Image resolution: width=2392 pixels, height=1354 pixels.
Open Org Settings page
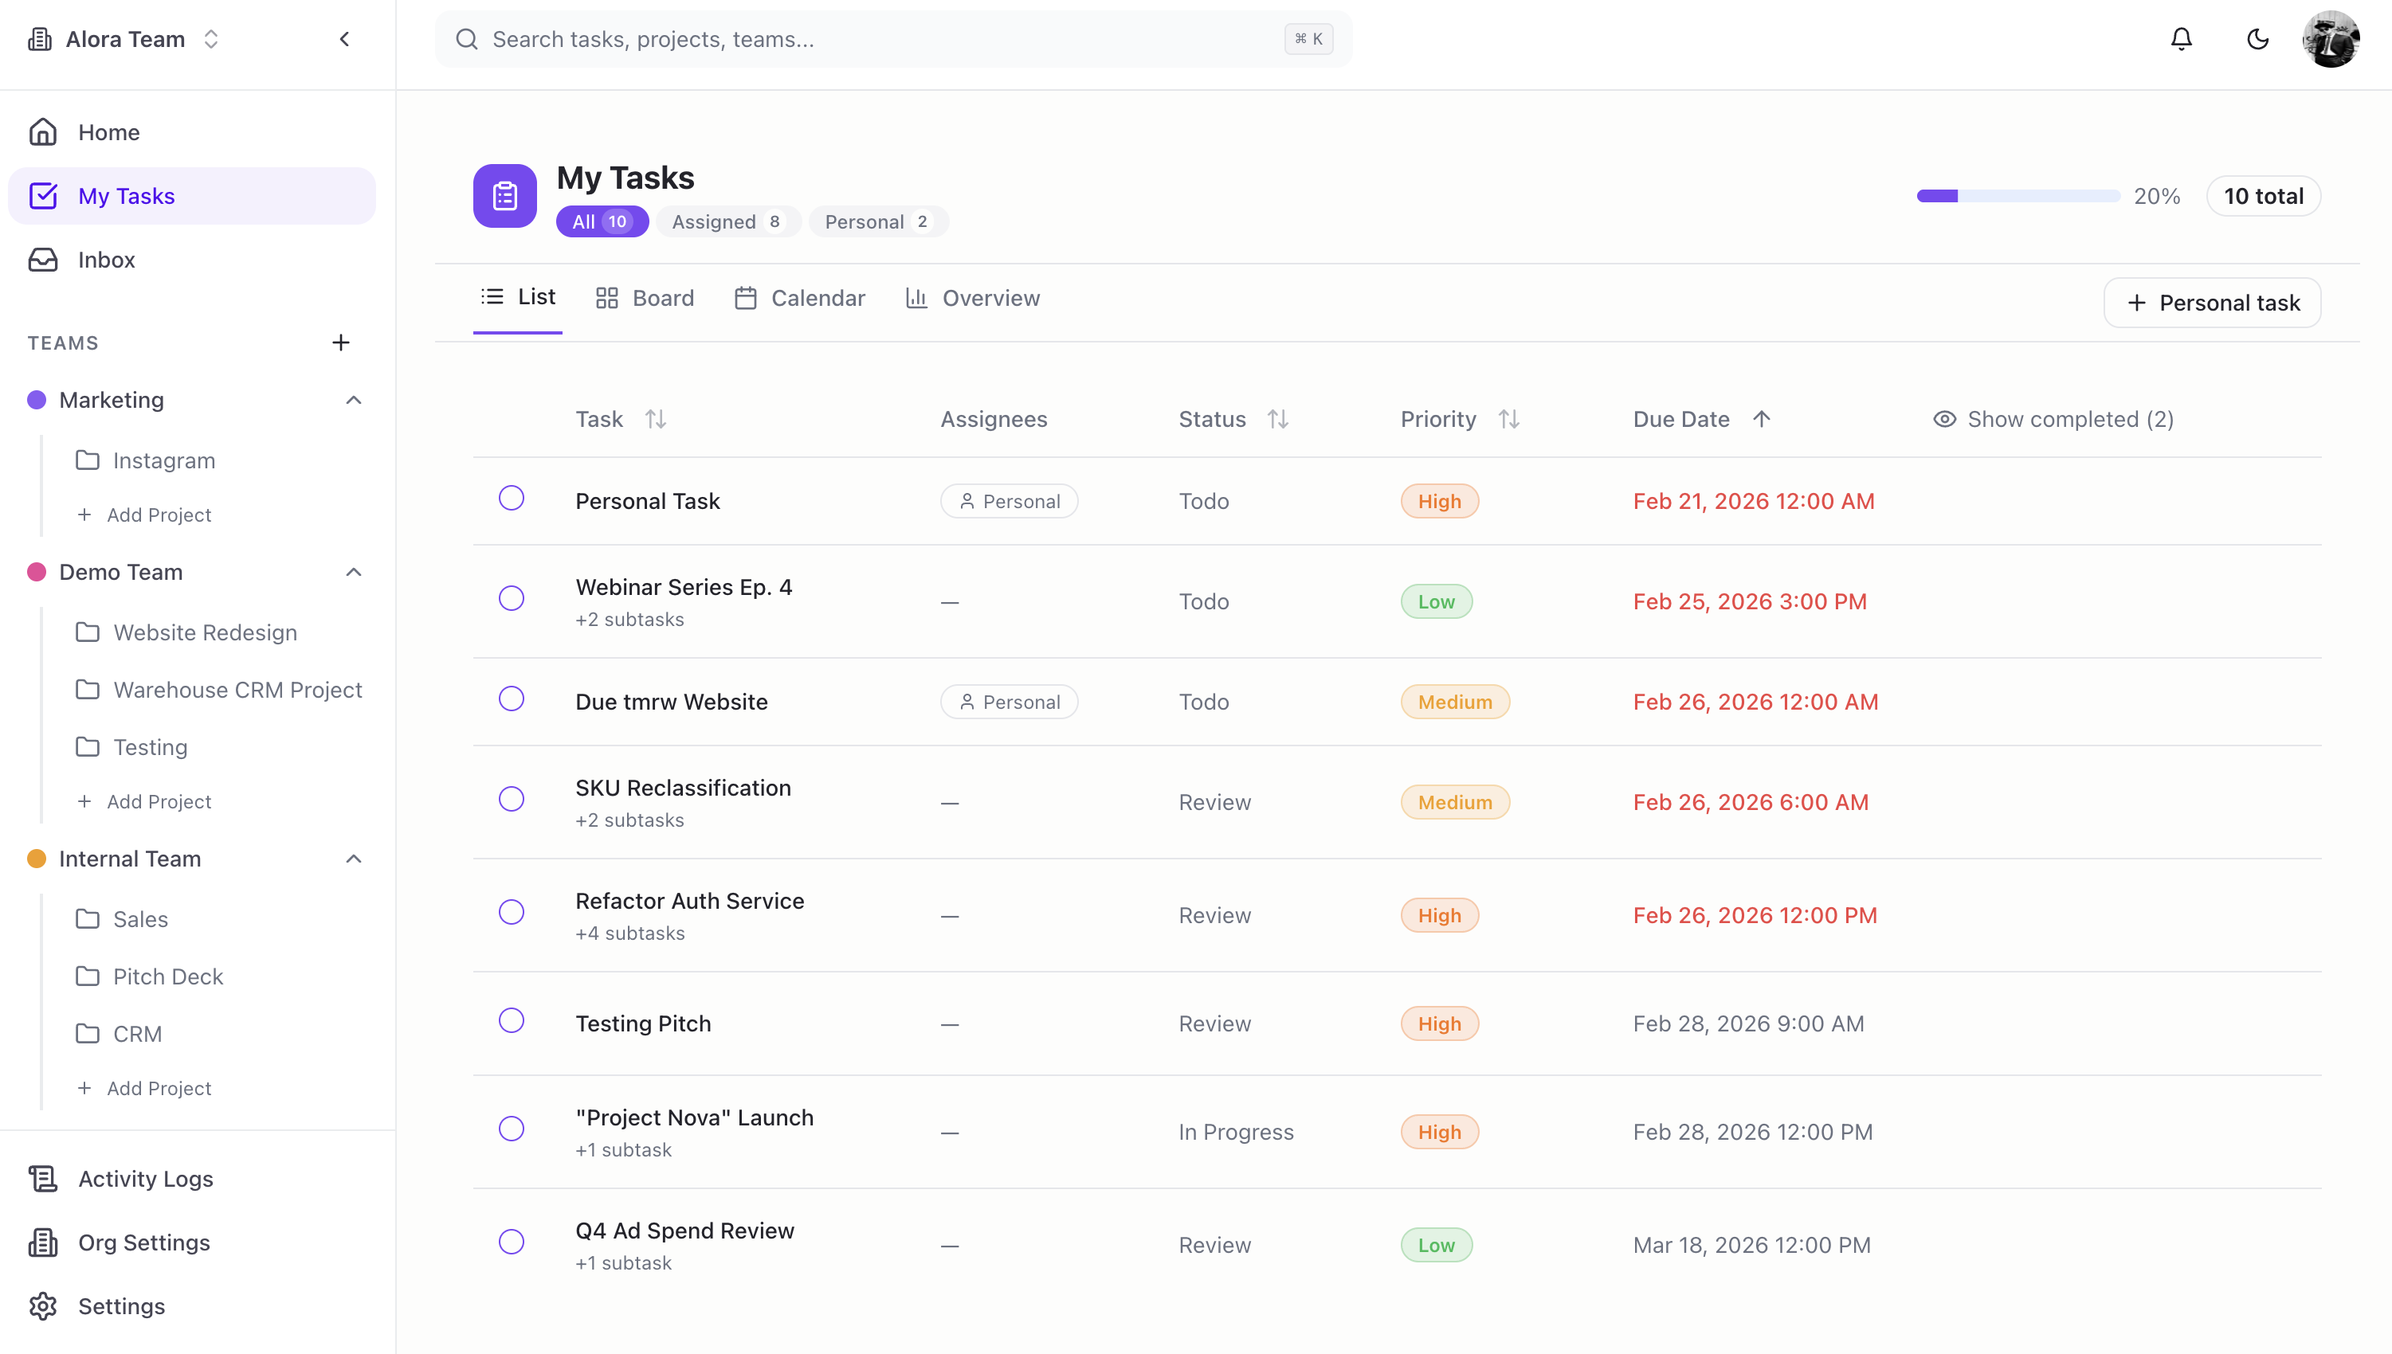(x=143, y=1242)
